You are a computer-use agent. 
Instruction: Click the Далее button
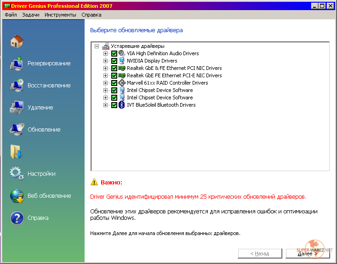coord(308,253)
